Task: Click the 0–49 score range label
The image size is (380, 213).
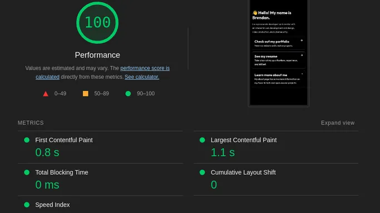Action: tap(60, 94)
